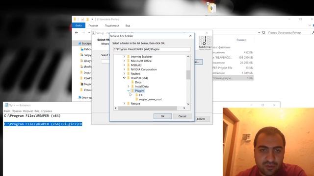This screenshot has width=314, height=176.
Task: Open the Файл tab in Explorer
Action: click(x=78, y=25)
